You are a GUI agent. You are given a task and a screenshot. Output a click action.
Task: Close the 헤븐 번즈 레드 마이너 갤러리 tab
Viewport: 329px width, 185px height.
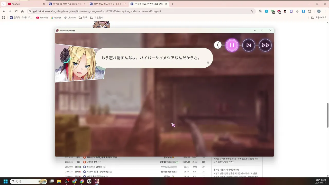pos(125,4)
